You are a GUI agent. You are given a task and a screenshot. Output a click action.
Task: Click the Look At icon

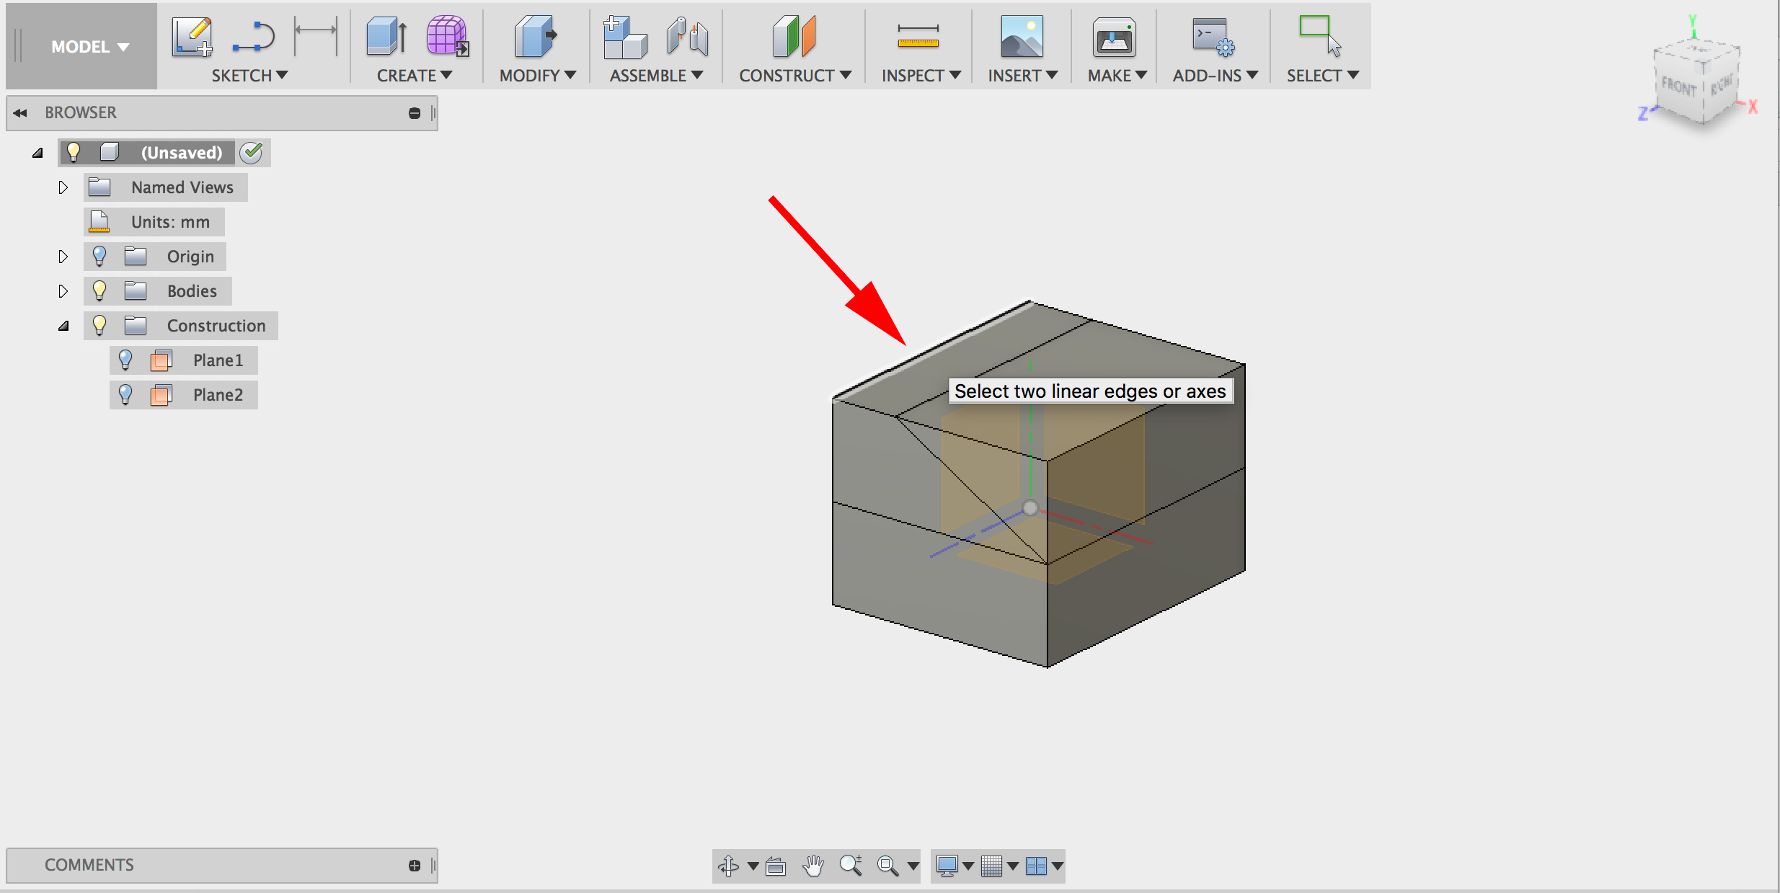click(x=776, y=866)
